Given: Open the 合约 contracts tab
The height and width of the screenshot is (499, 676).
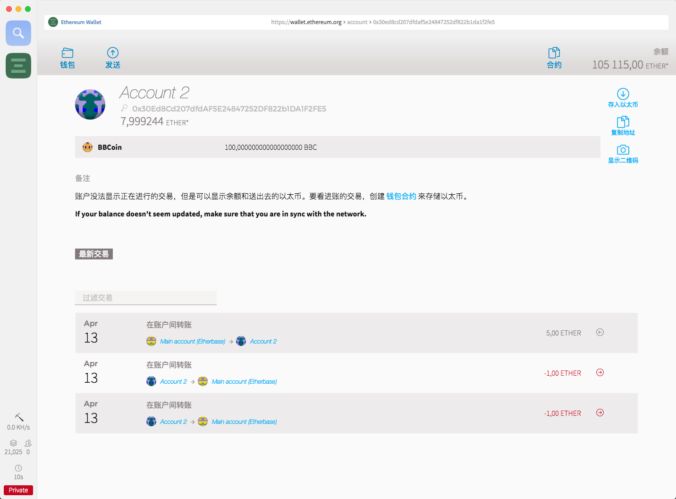Looking at the screenshot, I should click(x=554, y=58).
